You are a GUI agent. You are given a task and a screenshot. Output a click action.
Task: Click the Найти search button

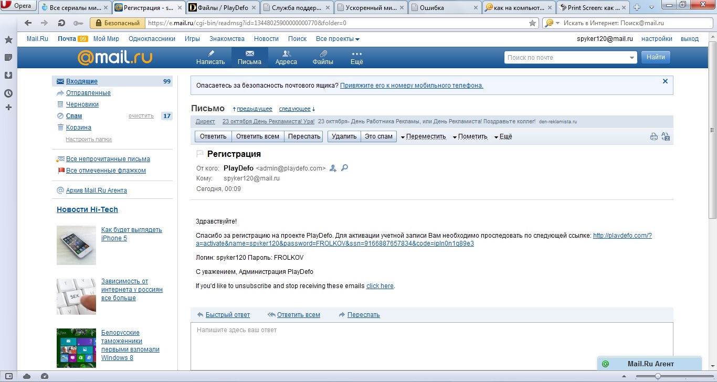point(656,57)
